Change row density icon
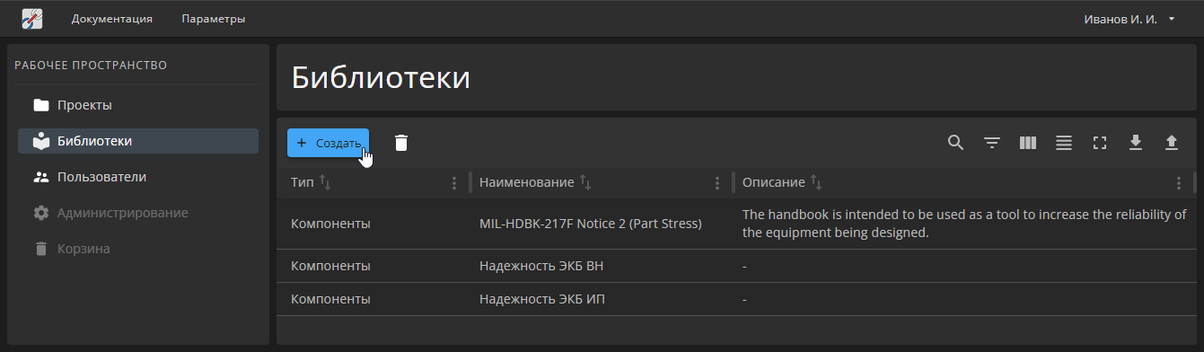 (x=1064, y=143)
